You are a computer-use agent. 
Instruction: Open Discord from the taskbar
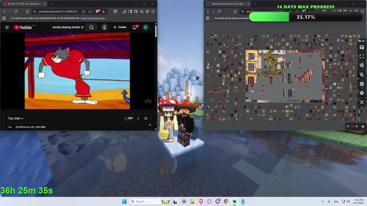[x=218, y=201]
